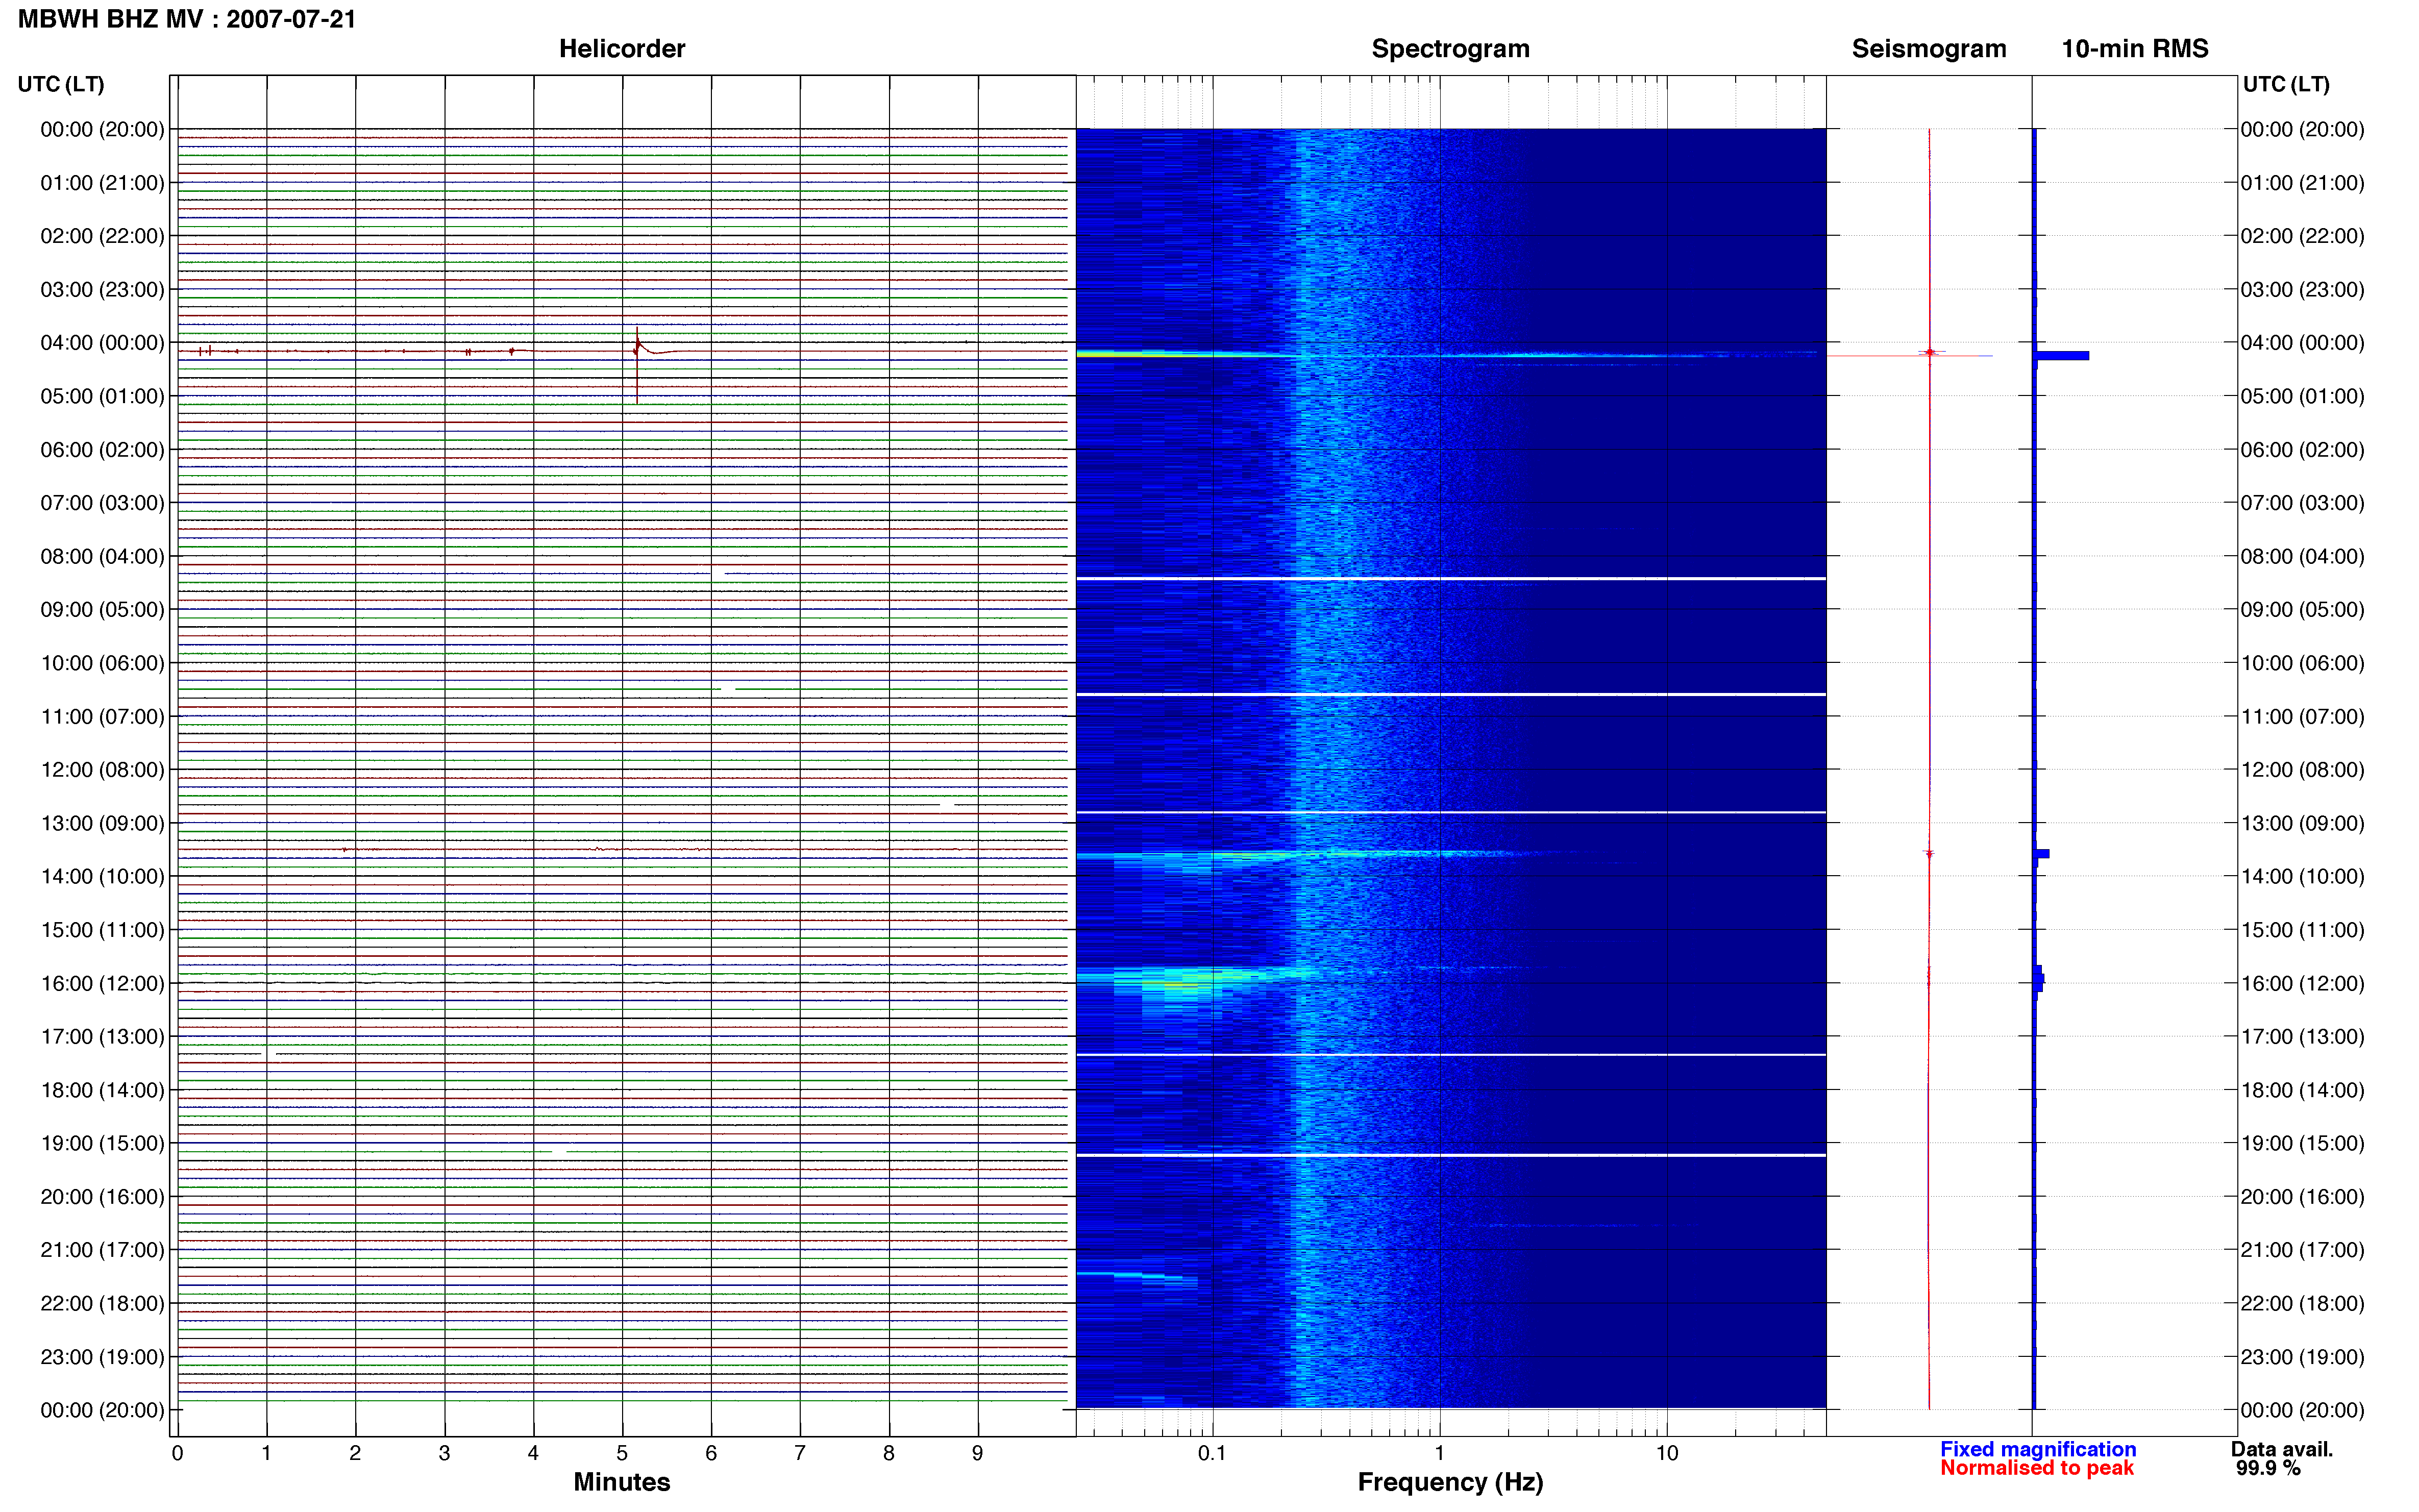The width and height of the screenshot is (2419, 1512).
Task: Click left time label 04:00 (00:00)
Action: coord(102,343)
